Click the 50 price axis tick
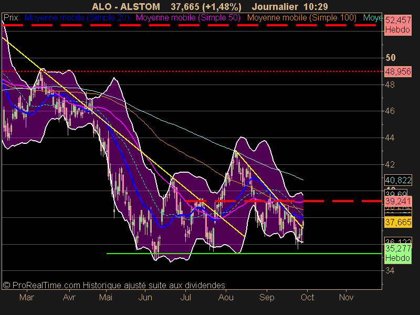Viewport: 420px width, 315px height. click(x=390, y=58)
